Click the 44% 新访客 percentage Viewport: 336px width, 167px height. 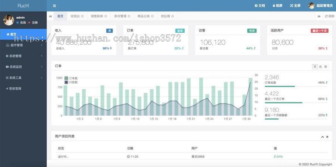251,48
